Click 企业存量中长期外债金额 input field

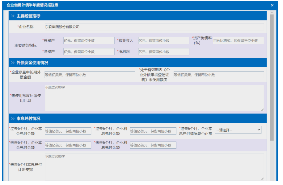click(x=90, y=75)
